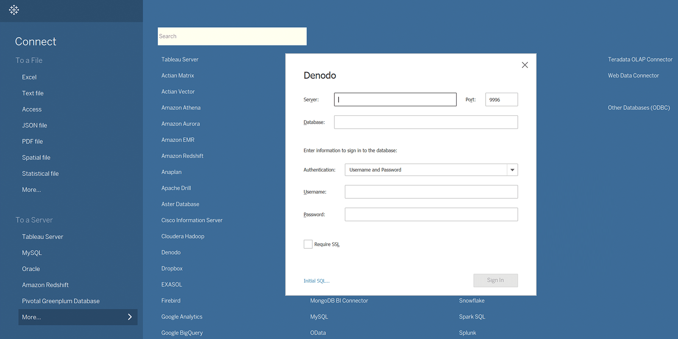Choose Excel under To a File
The width and height of the screenshot is (678, 339).
click(x=29, y=77)
